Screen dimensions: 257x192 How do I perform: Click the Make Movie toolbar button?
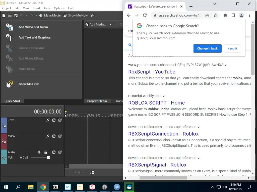pyautogui.click(x=50, y=15)
